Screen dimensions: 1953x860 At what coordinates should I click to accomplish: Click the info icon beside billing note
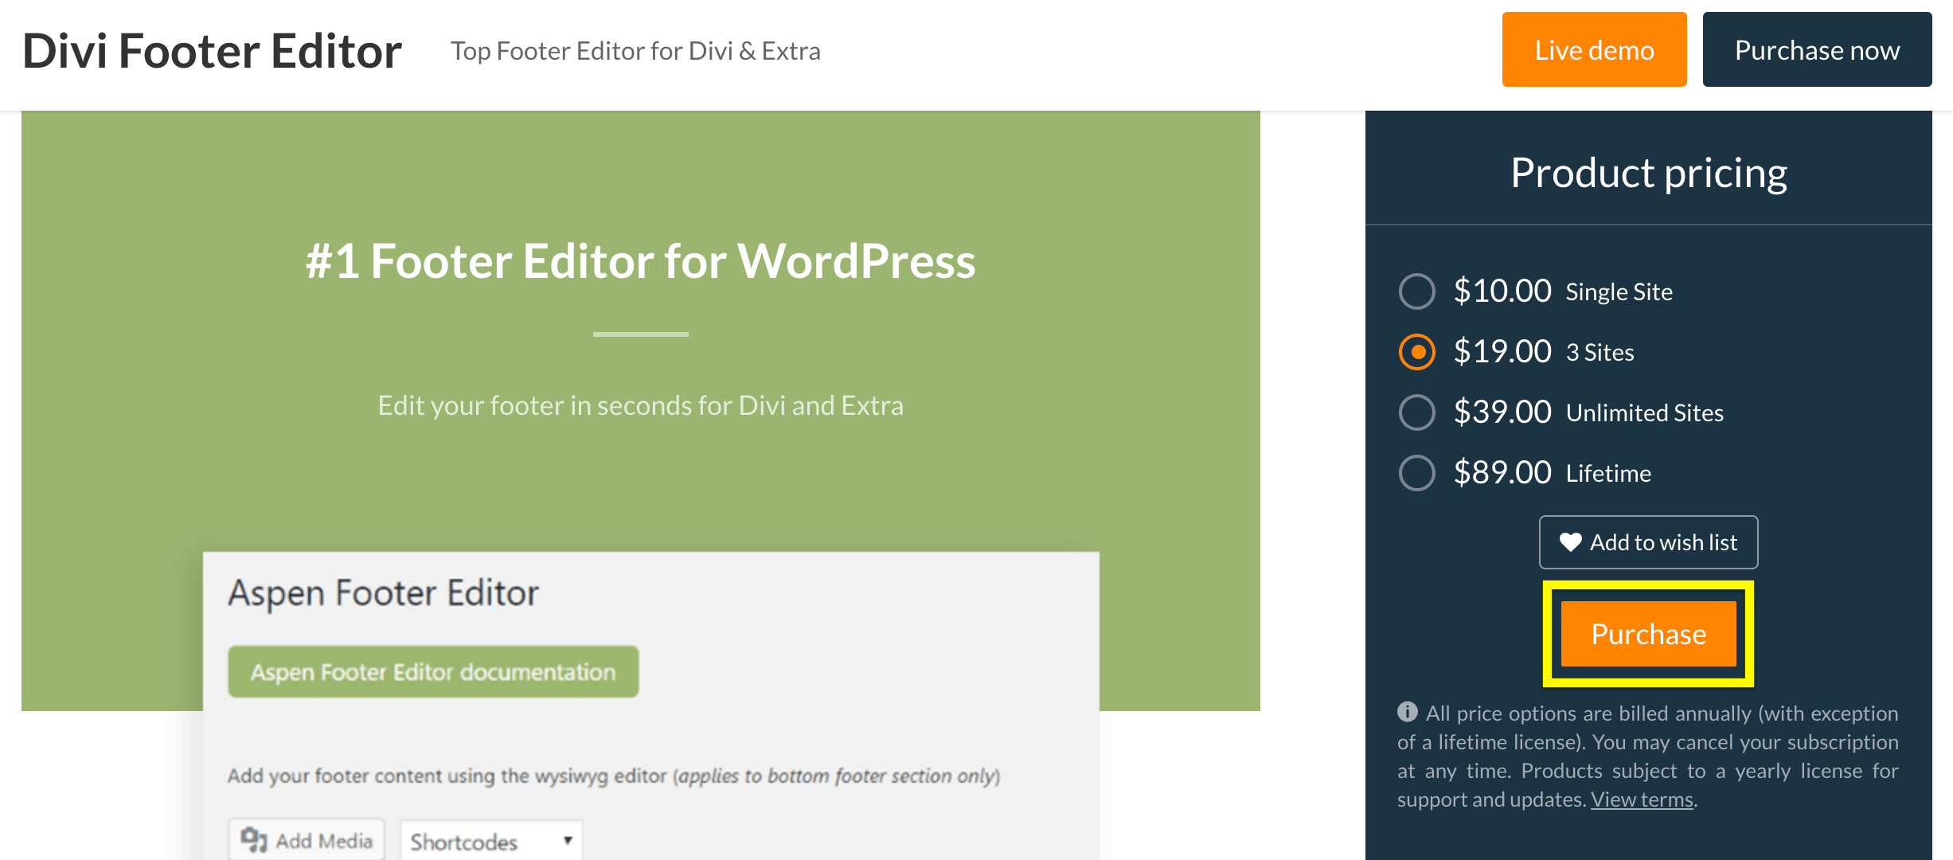tap(1408, 711)
